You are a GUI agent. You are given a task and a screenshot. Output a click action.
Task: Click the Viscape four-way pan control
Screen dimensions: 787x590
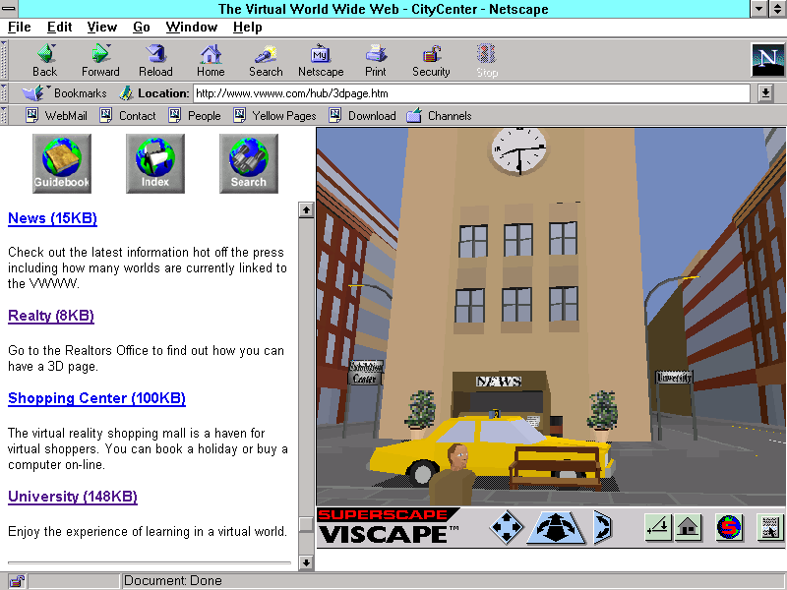point(507,527)
